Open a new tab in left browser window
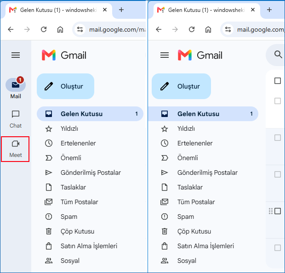Screen dimensions: 285x273 (x=121, y=10)
